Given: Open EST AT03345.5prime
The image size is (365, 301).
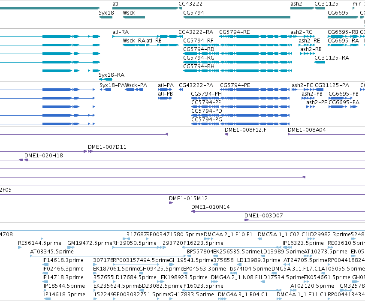Looking at the screenshot, I should [x=52, y=252].
